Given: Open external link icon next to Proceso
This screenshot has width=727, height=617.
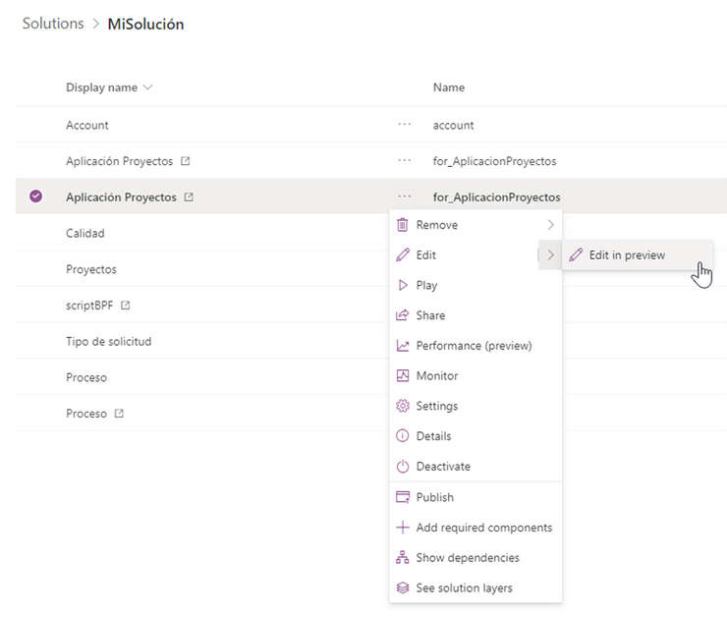Looking at the screenshot, I should tap(119, 413).
